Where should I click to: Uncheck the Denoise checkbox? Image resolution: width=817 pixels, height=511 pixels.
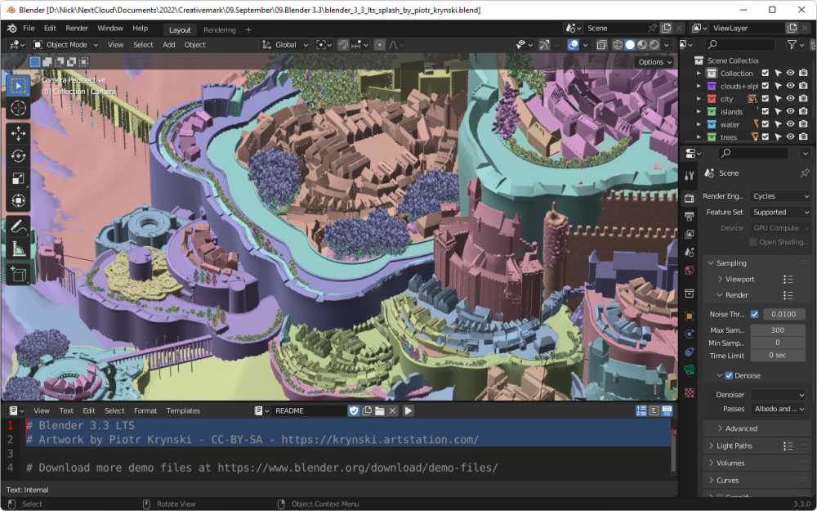[x=729, y=376]
